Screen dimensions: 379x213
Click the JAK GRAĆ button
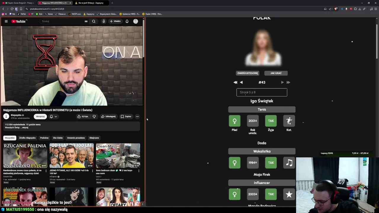click(x=276, y=73)
